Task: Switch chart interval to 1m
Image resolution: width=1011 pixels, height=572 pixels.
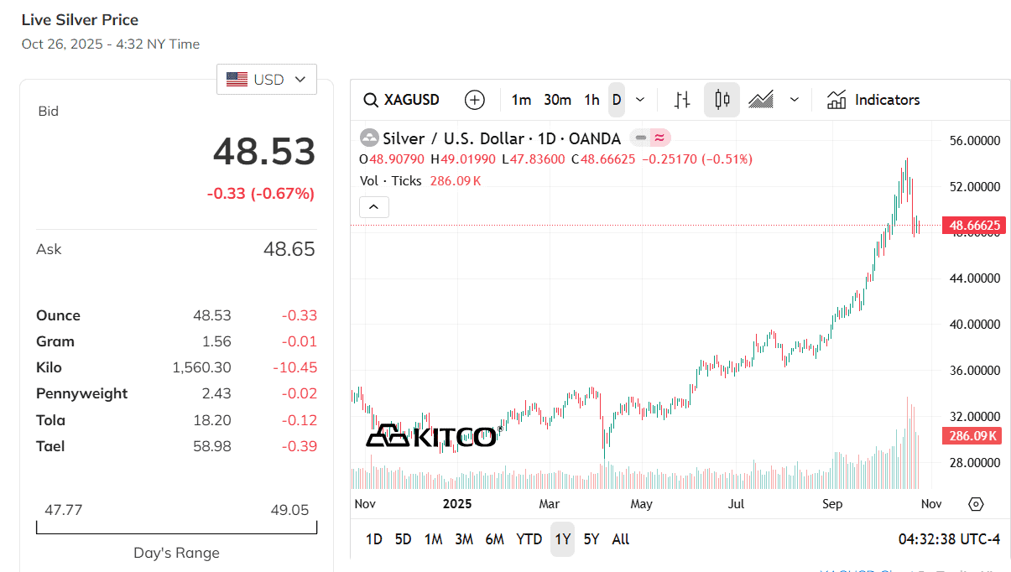Action: [521, 100]
